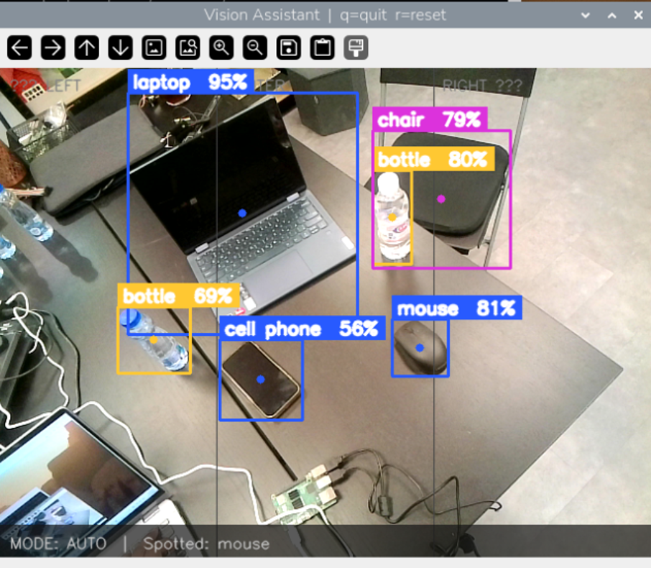This screenshot has height=568, width=651.
Task: Click the 'bottle 80%' detection label
Action: (x=434, y=159)
